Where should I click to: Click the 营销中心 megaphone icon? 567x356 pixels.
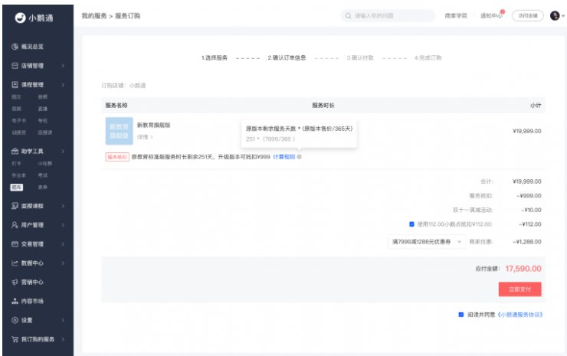click(x=15, y=283)
